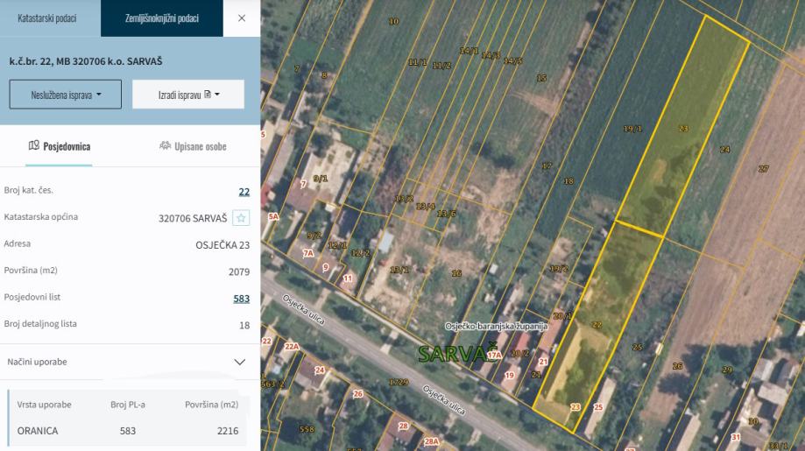Expand Načini uporabe section
Image resolution: width=805 pixels, height=451 pixels.
coord(130,362)
